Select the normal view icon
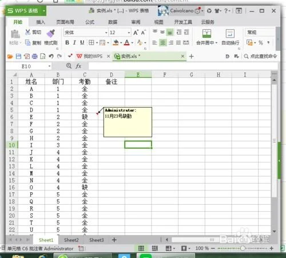The image size is (286, 258). 141,248
